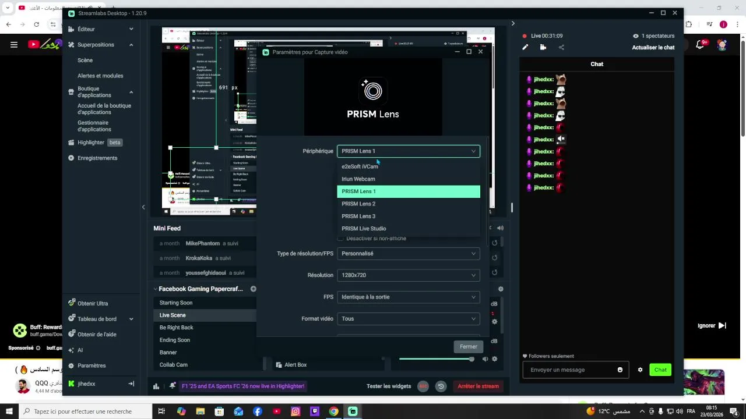Collapse the Superpositions sidebar group
The image size is (746, 419).
[131, 45]
